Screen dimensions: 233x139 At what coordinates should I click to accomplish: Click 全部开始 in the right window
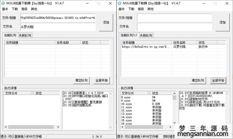(x=218, y=80)
